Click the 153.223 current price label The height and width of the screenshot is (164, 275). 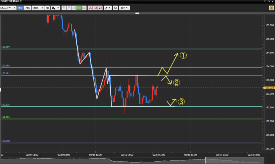(269, 88)
